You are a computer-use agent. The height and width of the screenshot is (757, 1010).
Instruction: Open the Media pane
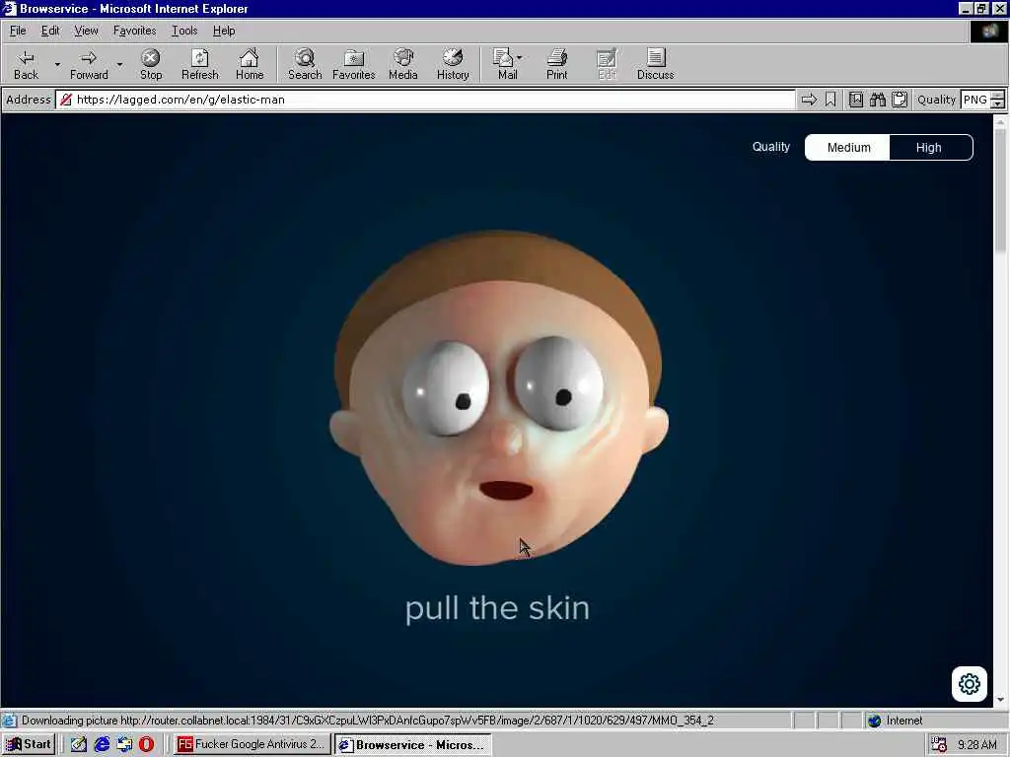(403, 64)
